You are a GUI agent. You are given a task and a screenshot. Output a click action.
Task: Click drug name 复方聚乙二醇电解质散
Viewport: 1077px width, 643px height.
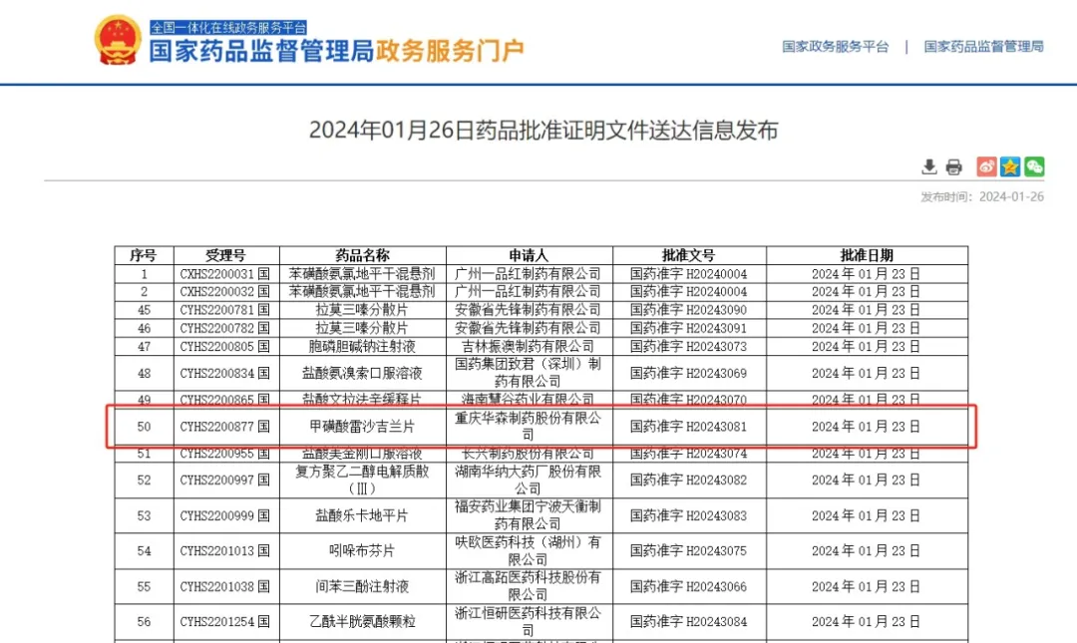362,472
